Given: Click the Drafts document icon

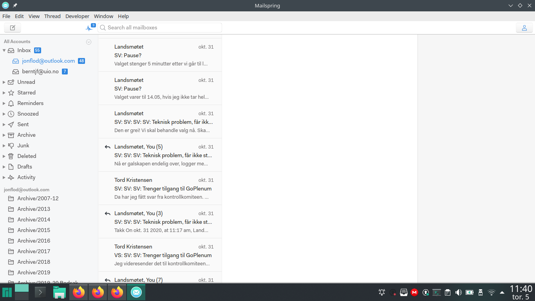Looking at the screenshot, I should coord(11,167).
